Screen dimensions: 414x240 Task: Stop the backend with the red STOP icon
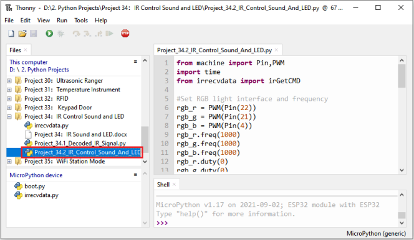125,34
